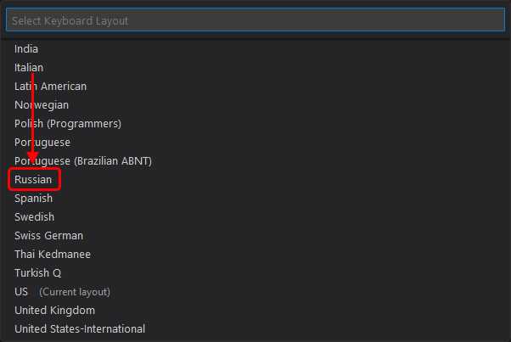Choose the Spanish layout
The height and width of the screenshot is (342, 511).
(33, 199)
